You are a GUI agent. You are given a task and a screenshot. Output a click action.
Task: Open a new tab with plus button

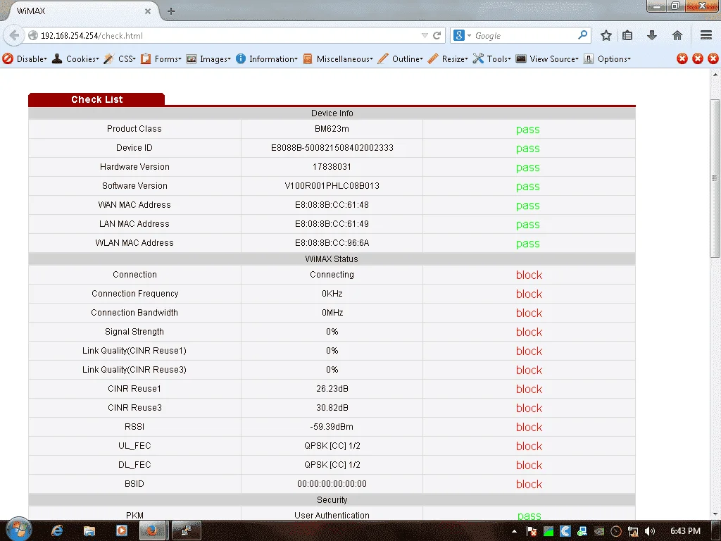click(x=170, y=11)
